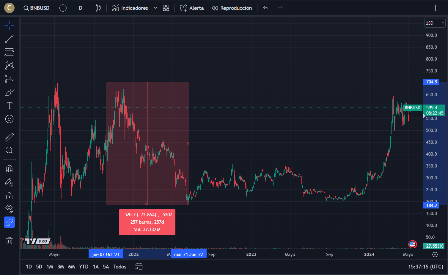
Task: Click the 704.9 price label
Action: tap(431, 82)
